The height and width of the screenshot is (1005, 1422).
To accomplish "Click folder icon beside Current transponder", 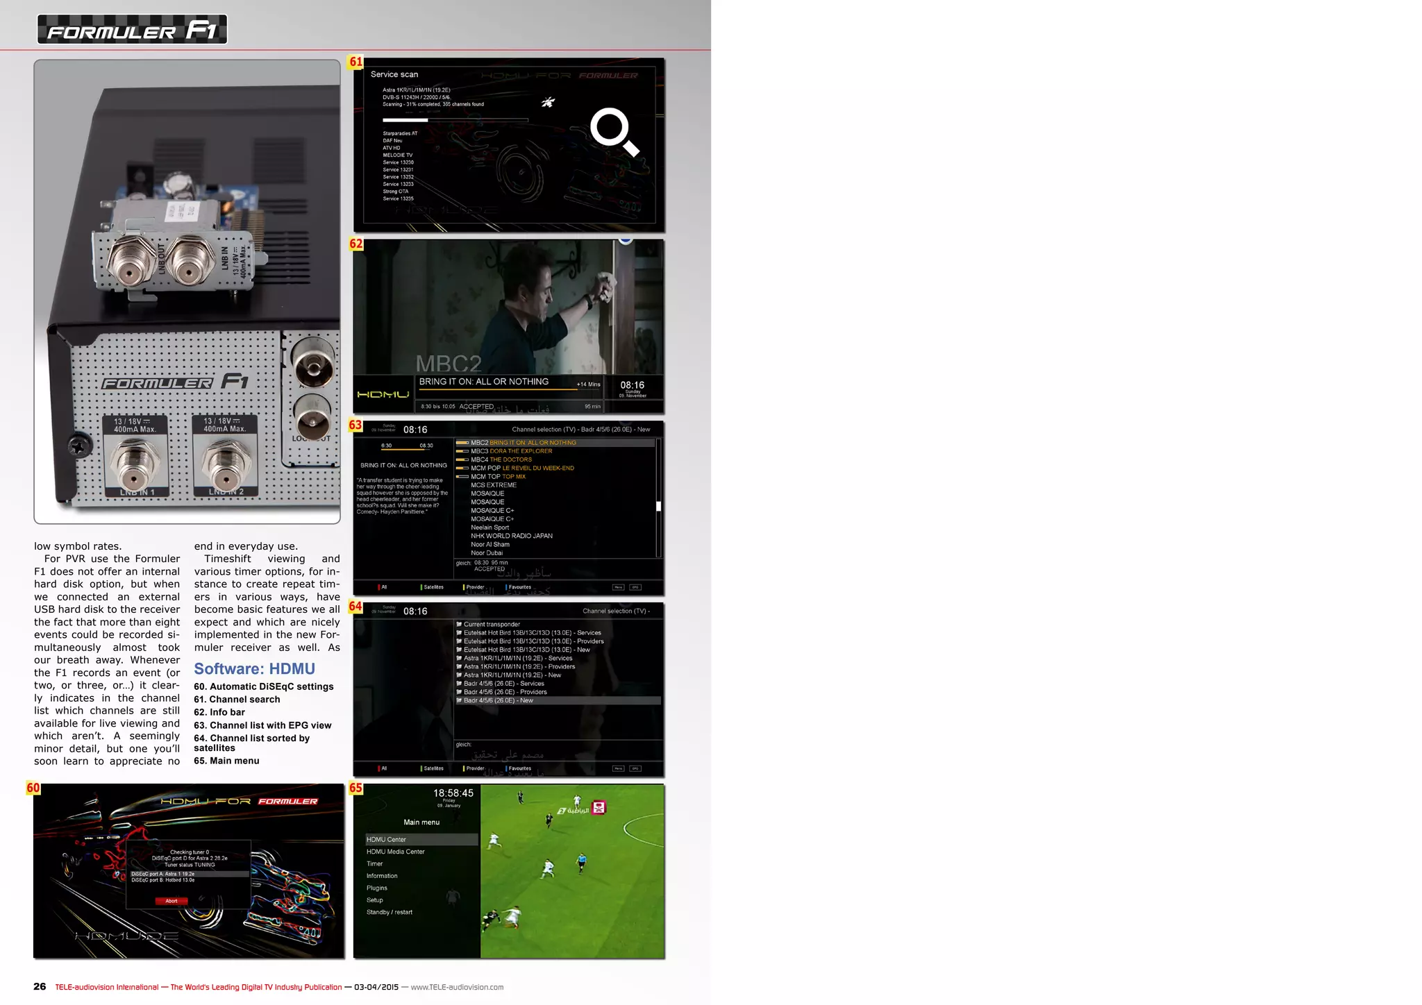I will coord(459,624).
